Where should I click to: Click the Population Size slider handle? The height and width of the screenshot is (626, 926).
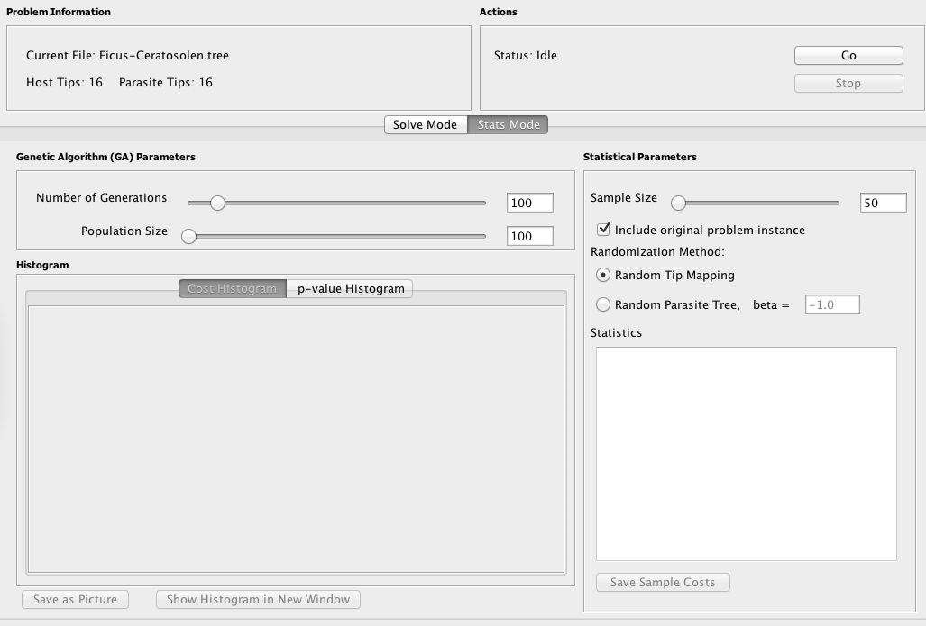[x=188, y=237]
